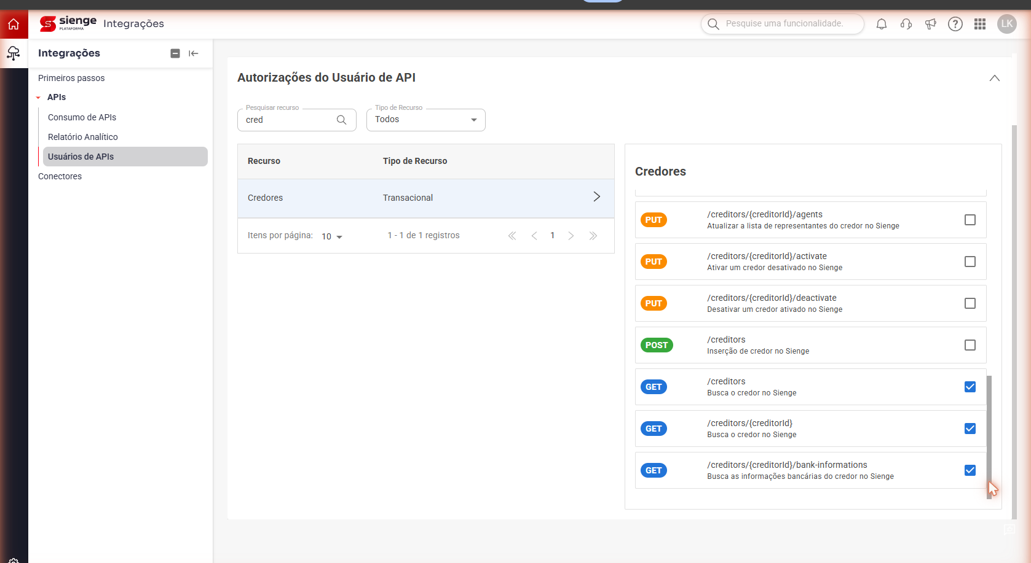Uncheck GET bank-informations permission checkbox

pyautogui.click(x=970, y=470)
